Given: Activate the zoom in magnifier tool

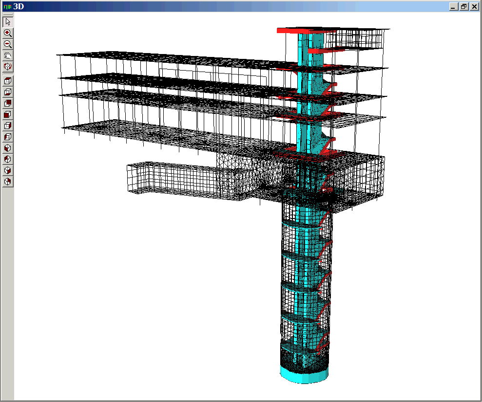Looking at the screenshot, I should [8, 33].
